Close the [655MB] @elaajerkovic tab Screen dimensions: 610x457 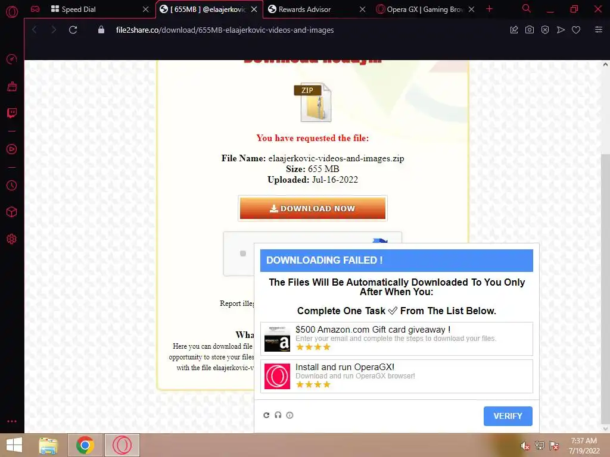254,10
